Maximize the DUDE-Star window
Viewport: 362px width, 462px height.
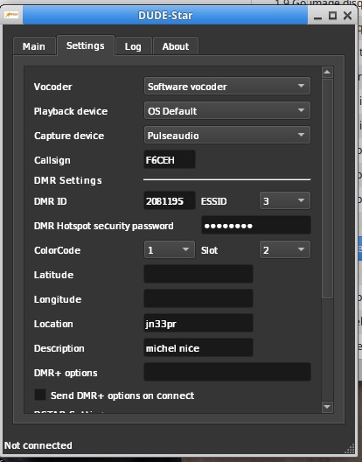coord(332,16)
